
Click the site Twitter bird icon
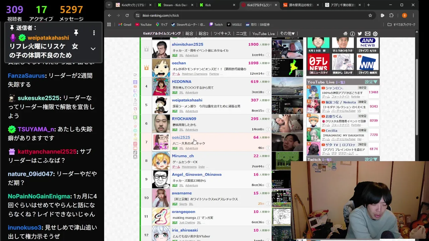[360, 33]
